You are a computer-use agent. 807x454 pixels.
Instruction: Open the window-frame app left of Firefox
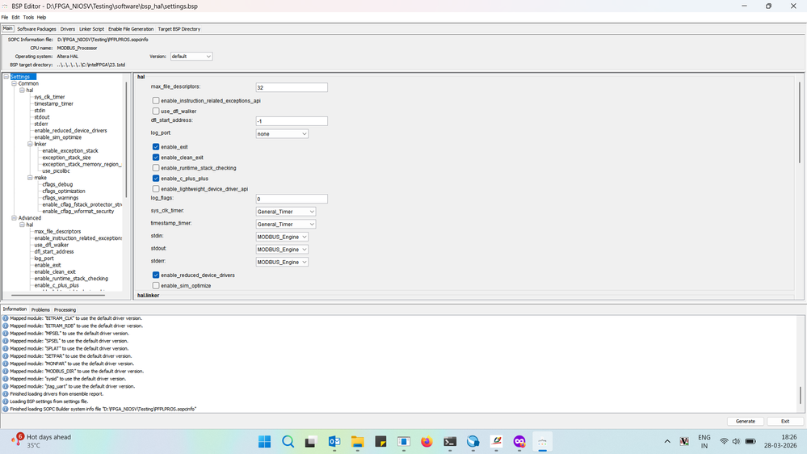[x=404, y=442]
